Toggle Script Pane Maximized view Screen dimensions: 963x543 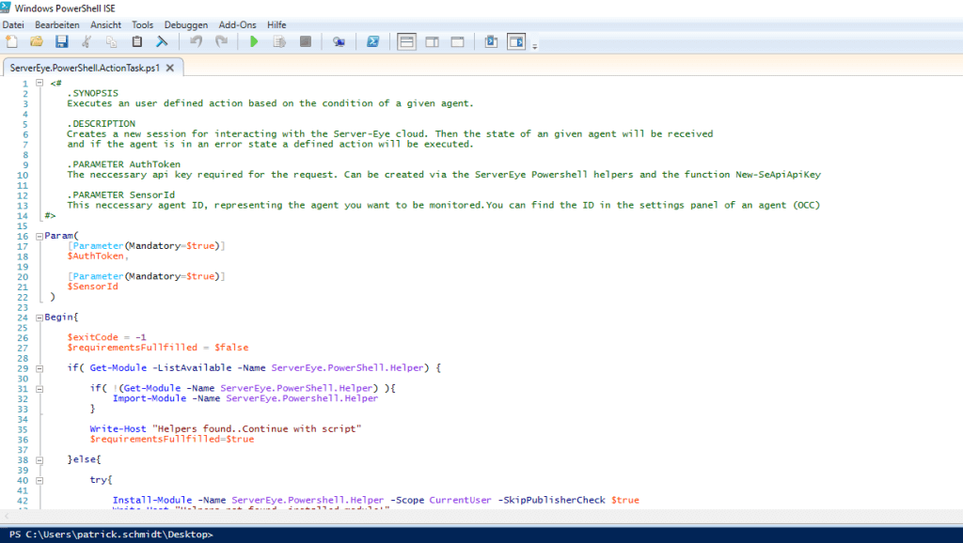(x=458, y=41)
